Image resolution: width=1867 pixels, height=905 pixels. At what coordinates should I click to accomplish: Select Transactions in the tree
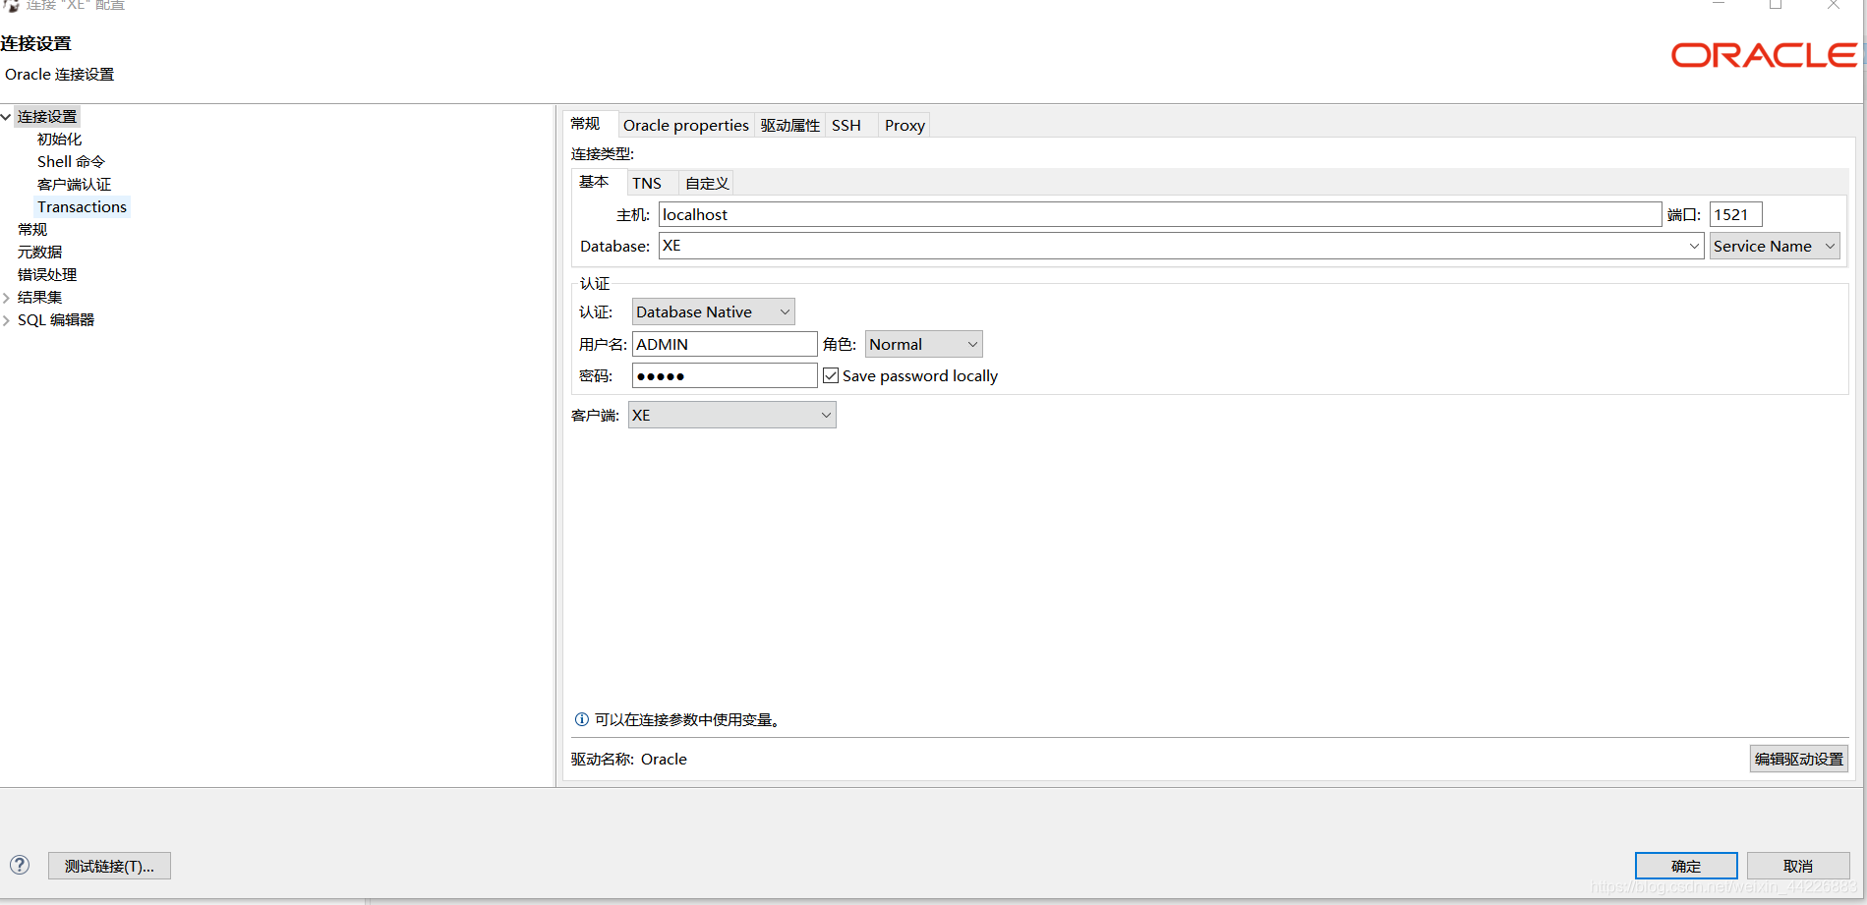coord(82,207)
